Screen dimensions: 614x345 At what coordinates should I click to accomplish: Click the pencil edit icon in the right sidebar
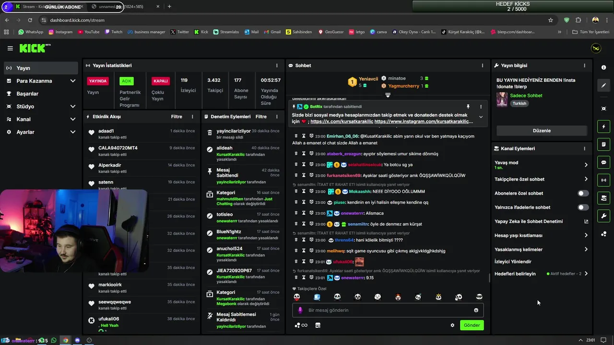tap(603, 85)
